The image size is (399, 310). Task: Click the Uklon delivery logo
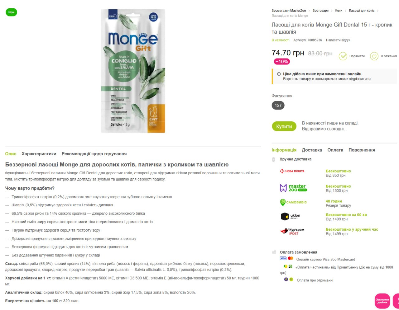[x=291, y=216]
